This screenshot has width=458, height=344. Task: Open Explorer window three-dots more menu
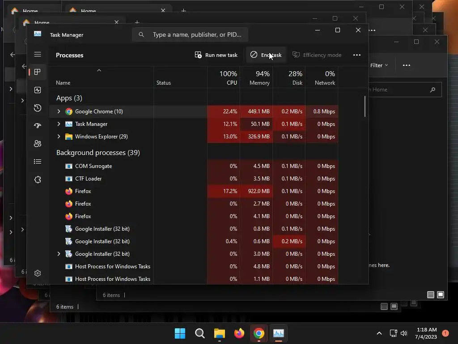[x=406, y=65]
